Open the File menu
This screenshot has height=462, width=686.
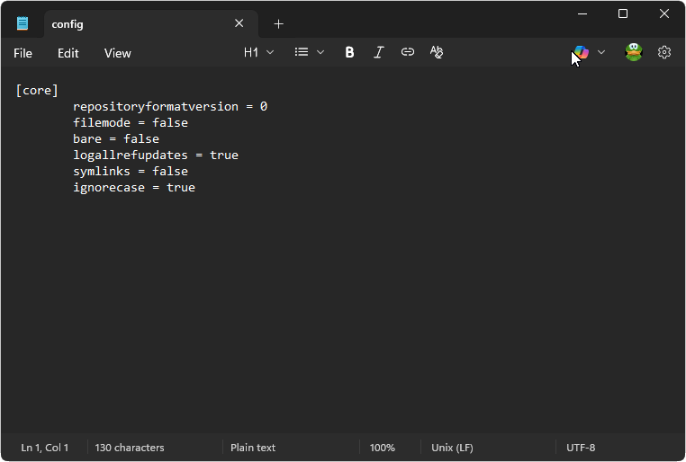[x=23, y=53]
